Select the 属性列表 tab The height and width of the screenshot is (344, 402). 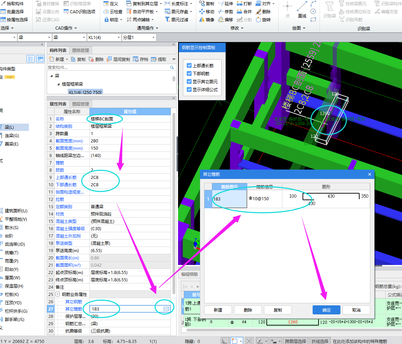click(x=58, y=104)
